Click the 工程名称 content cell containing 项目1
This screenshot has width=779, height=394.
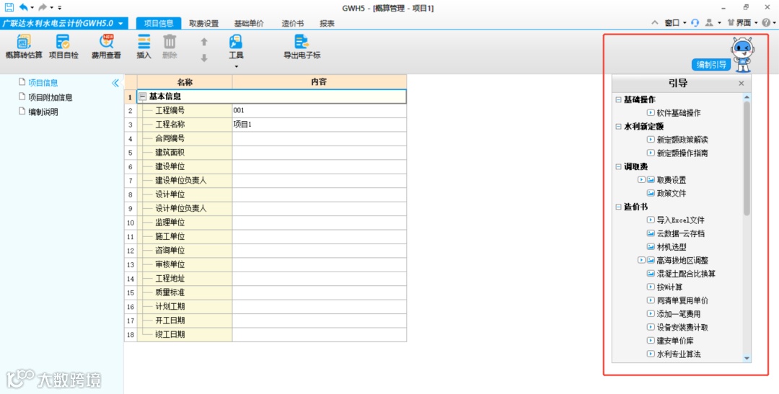pyautogui.click(x=319, y=125)
